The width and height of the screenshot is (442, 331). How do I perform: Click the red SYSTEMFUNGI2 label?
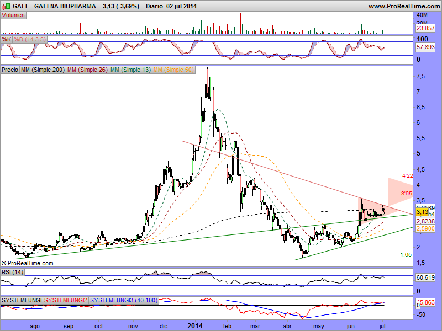pyautogui.click(x=66, y=300)
